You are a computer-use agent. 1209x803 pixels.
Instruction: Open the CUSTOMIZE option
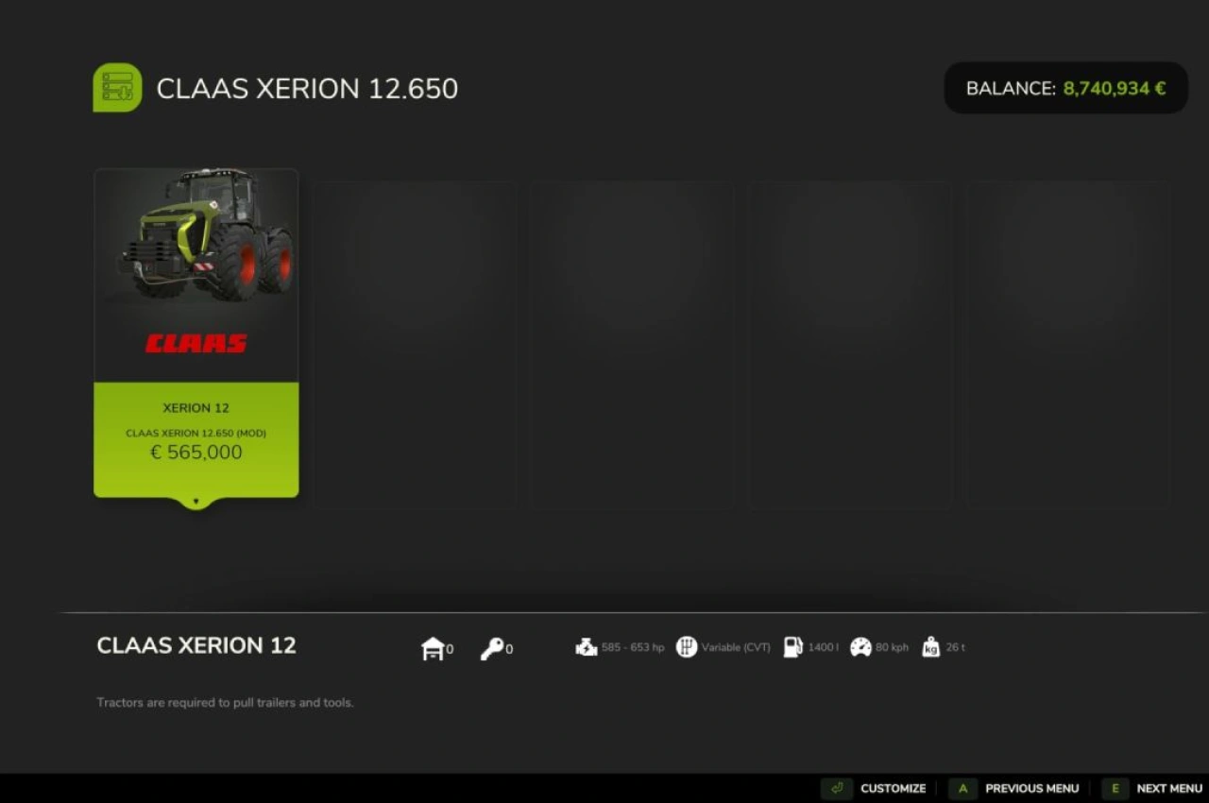pyautogui.click(x=892, y=788)
